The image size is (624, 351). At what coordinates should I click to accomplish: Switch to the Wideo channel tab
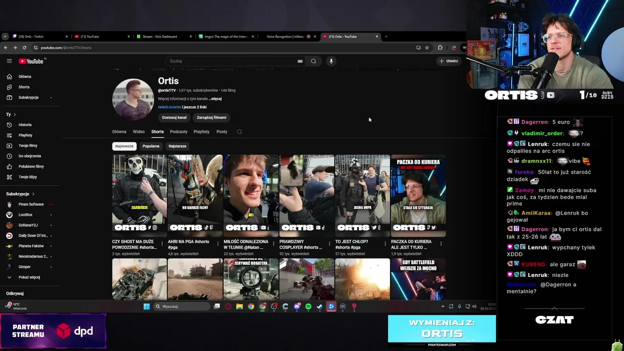tap(139, 132)
